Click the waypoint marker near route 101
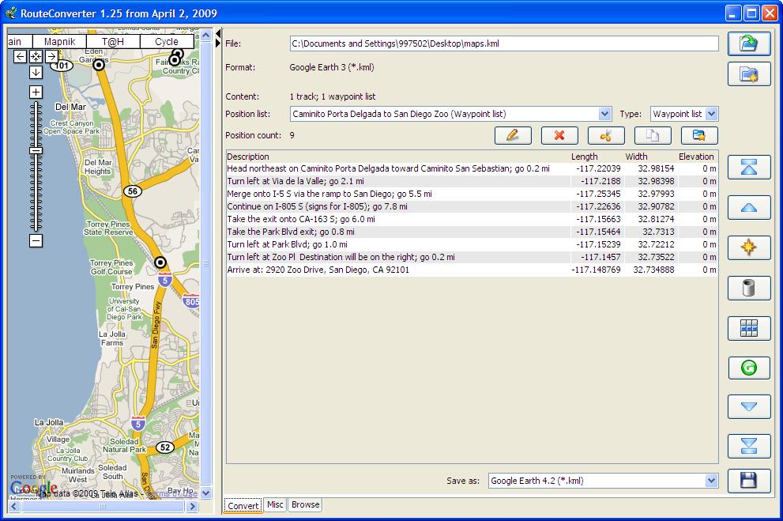This screenshot has width=783, height=521. point(99,65)
